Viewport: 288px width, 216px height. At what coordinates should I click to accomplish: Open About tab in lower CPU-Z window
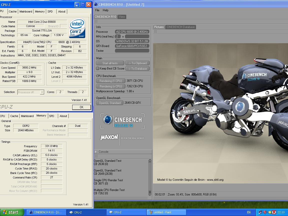[63, 116]
